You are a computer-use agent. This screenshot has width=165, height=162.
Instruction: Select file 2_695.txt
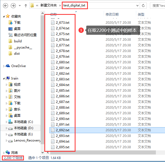63,147
